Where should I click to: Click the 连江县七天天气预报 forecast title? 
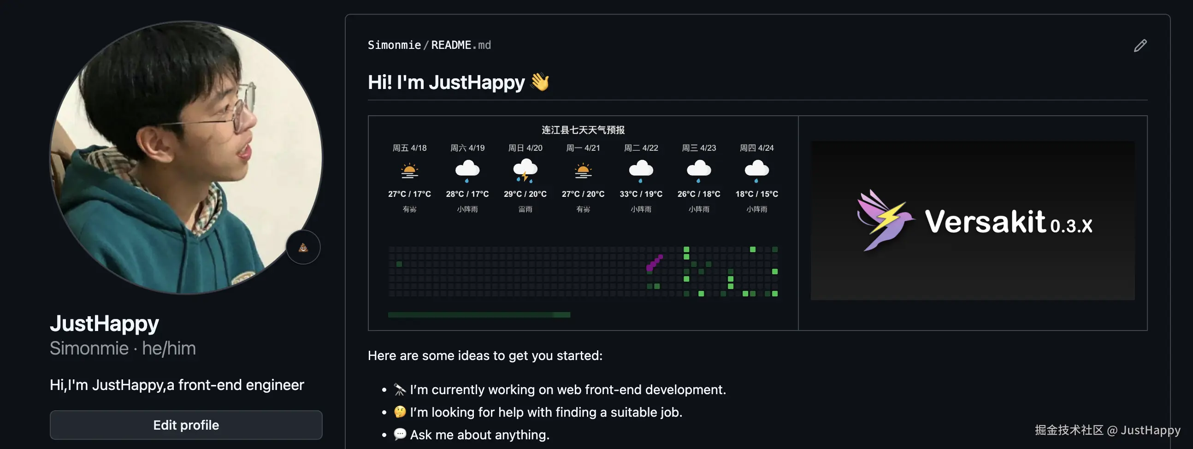[x=583, y=130]
